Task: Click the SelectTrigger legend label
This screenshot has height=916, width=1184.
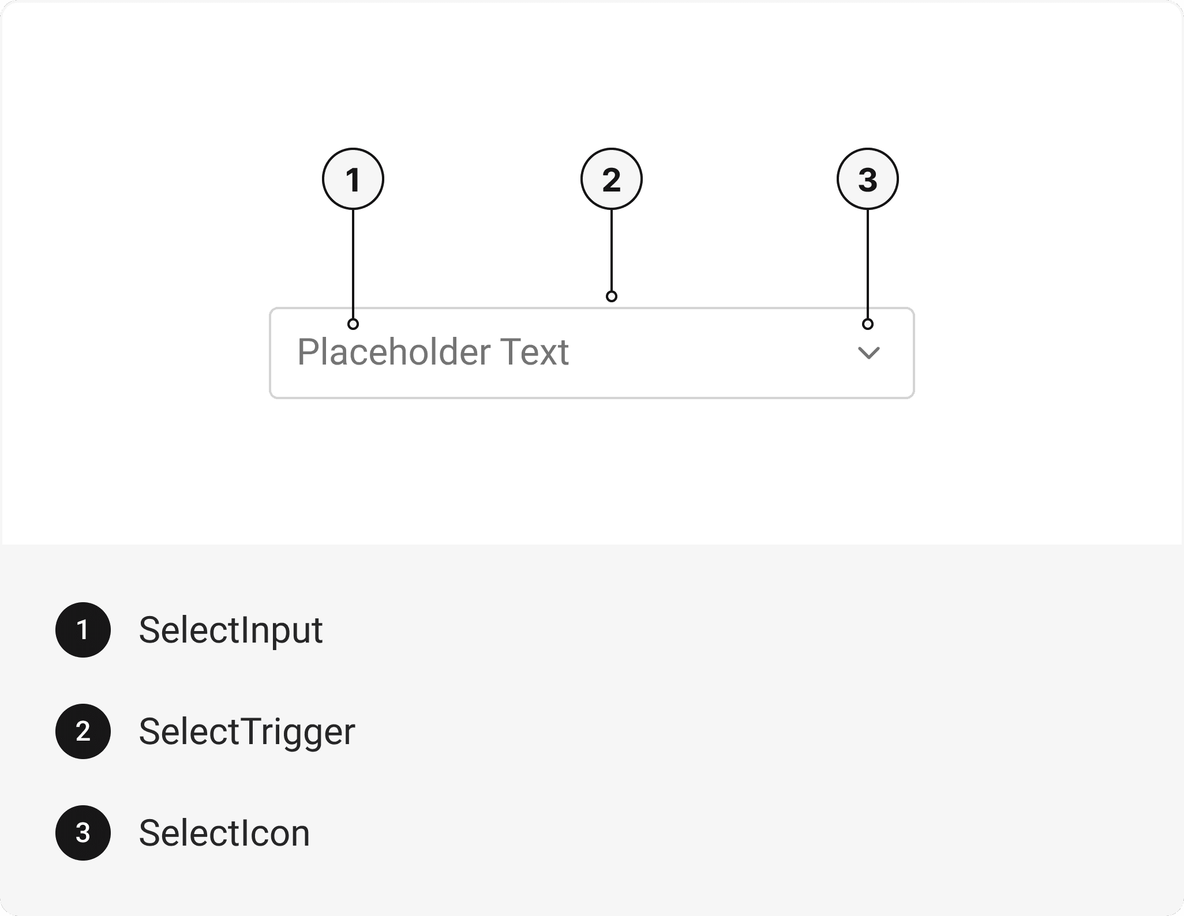Action: pyautogui.click(x=247, y=731)
